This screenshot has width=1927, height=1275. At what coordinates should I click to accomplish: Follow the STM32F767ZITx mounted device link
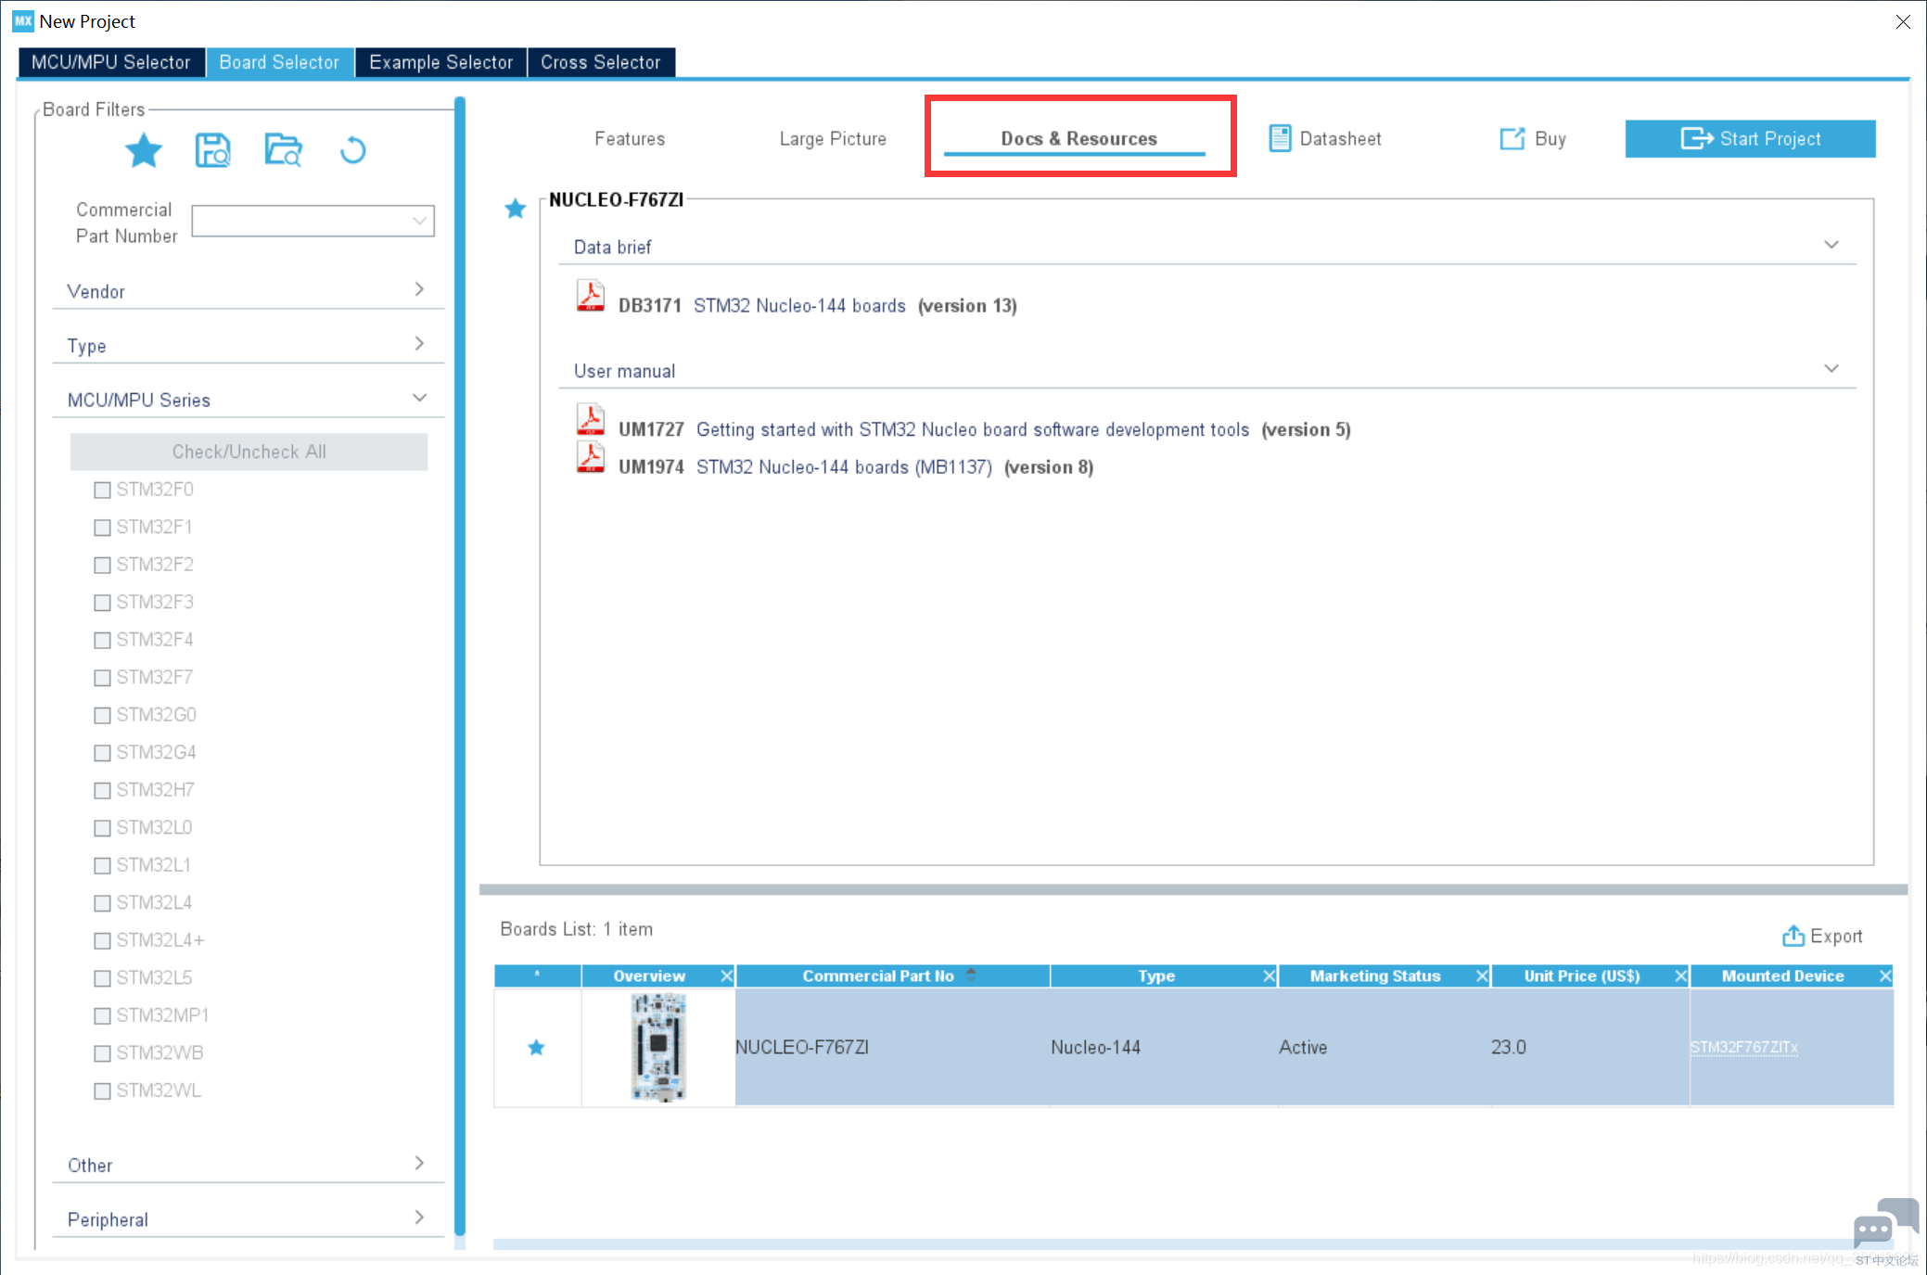(1743, 1048)
